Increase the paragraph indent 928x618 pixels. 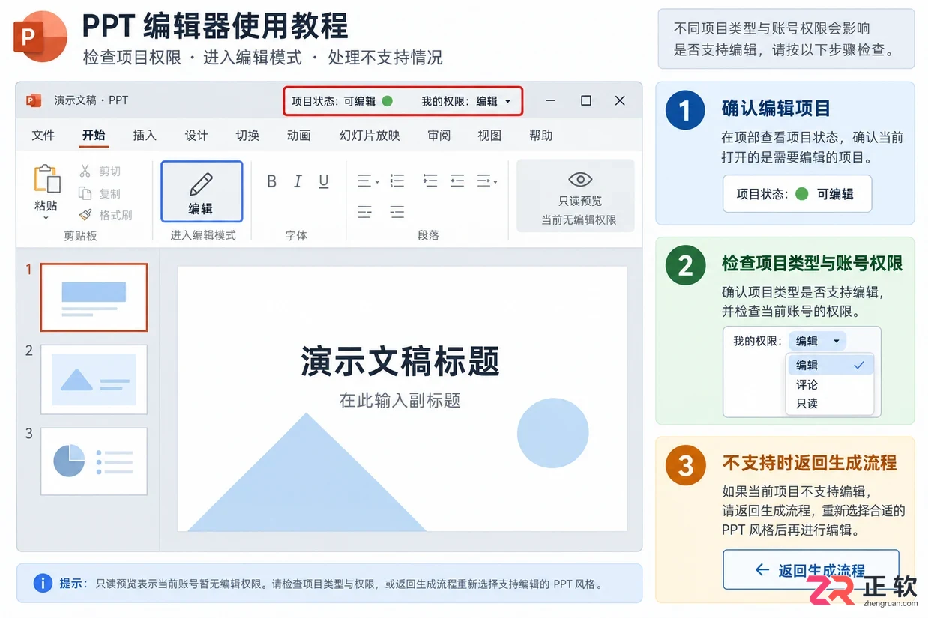(x=457, y=181)
